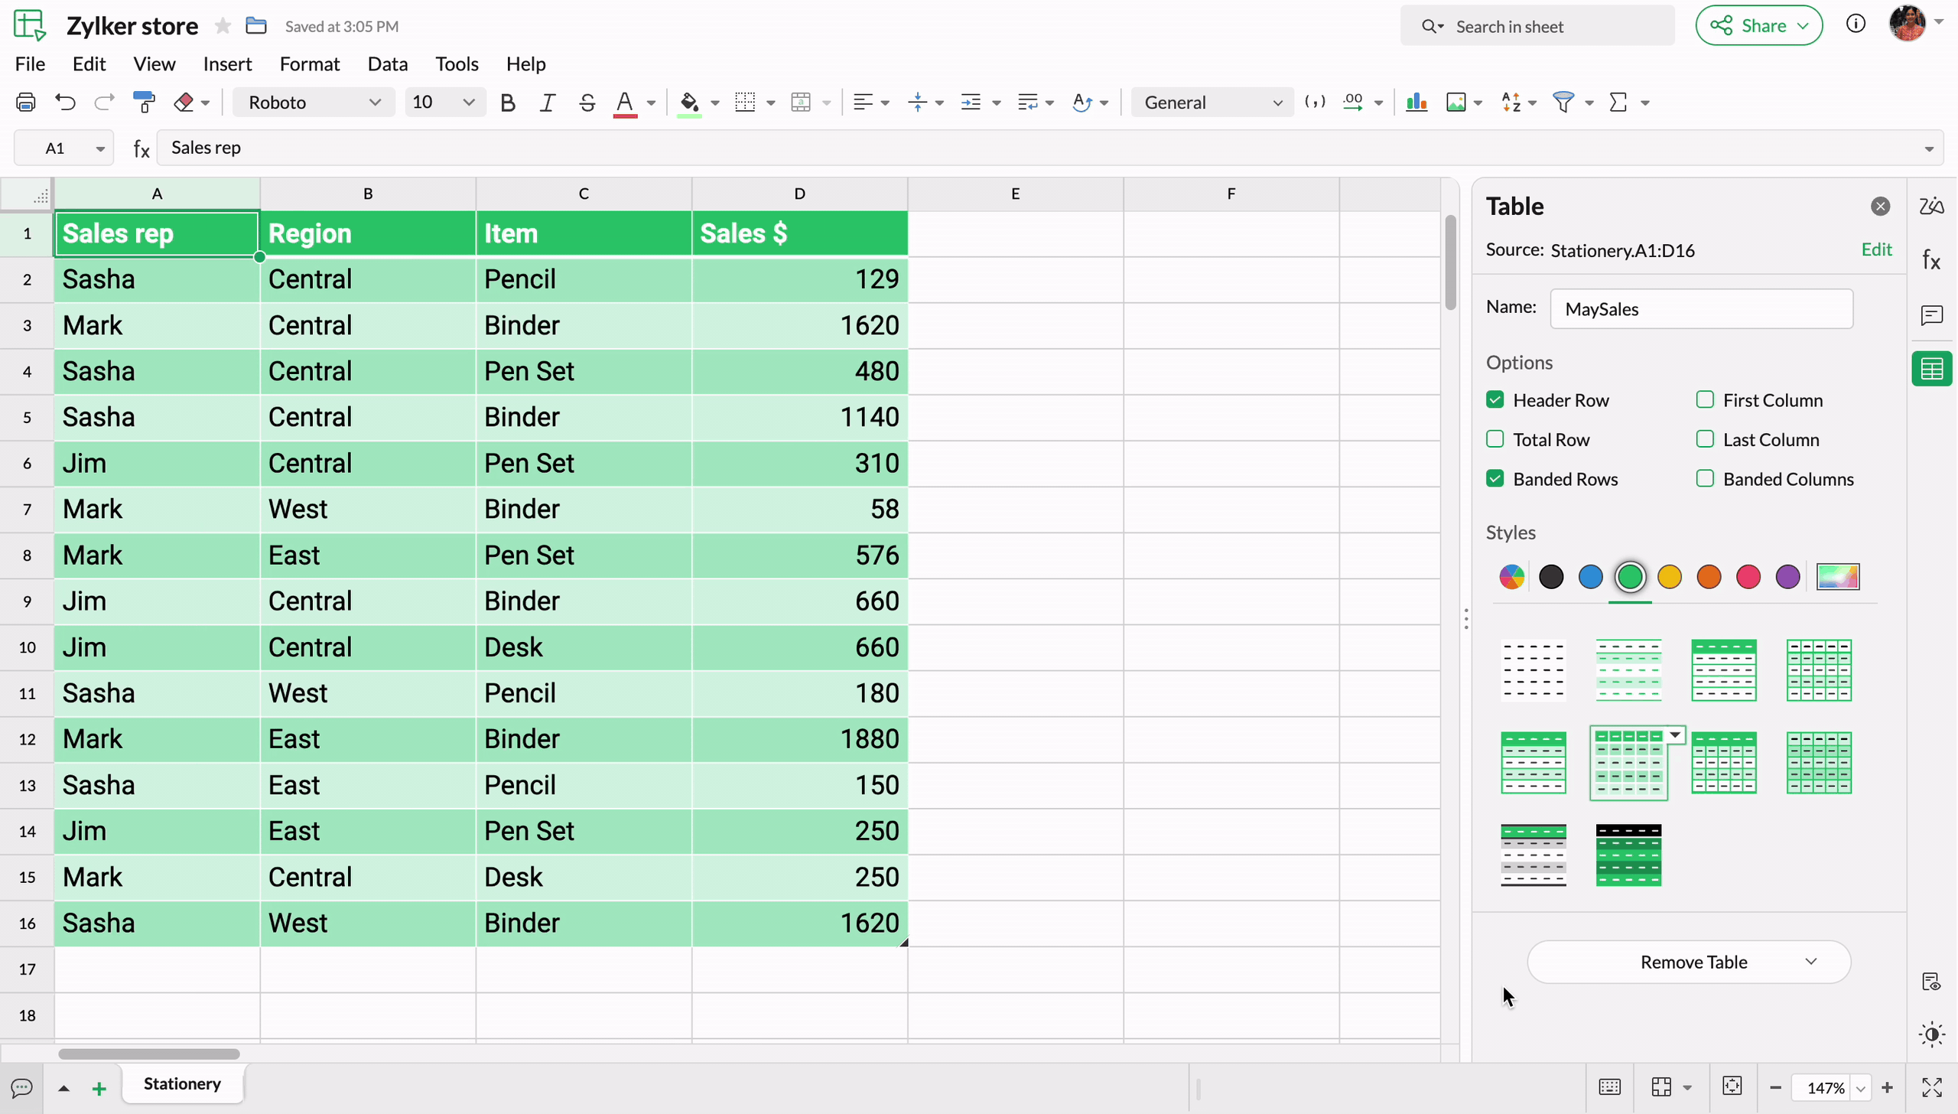This screenshot has height=1114, width=1958.
Task: Enable the Total Row checkbox
Action: (x=1495, y=439)
